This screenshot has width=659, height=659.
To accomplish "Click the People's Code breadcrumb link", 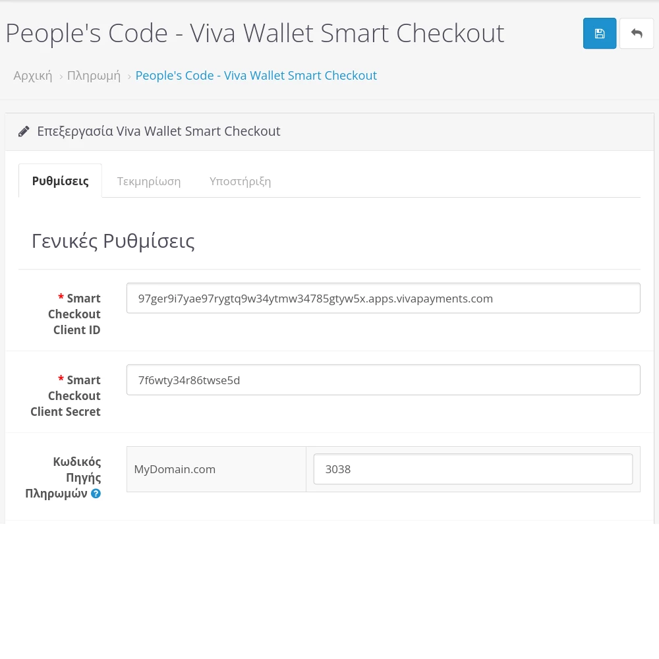I will pyautogui.click(x=256, y=76).
